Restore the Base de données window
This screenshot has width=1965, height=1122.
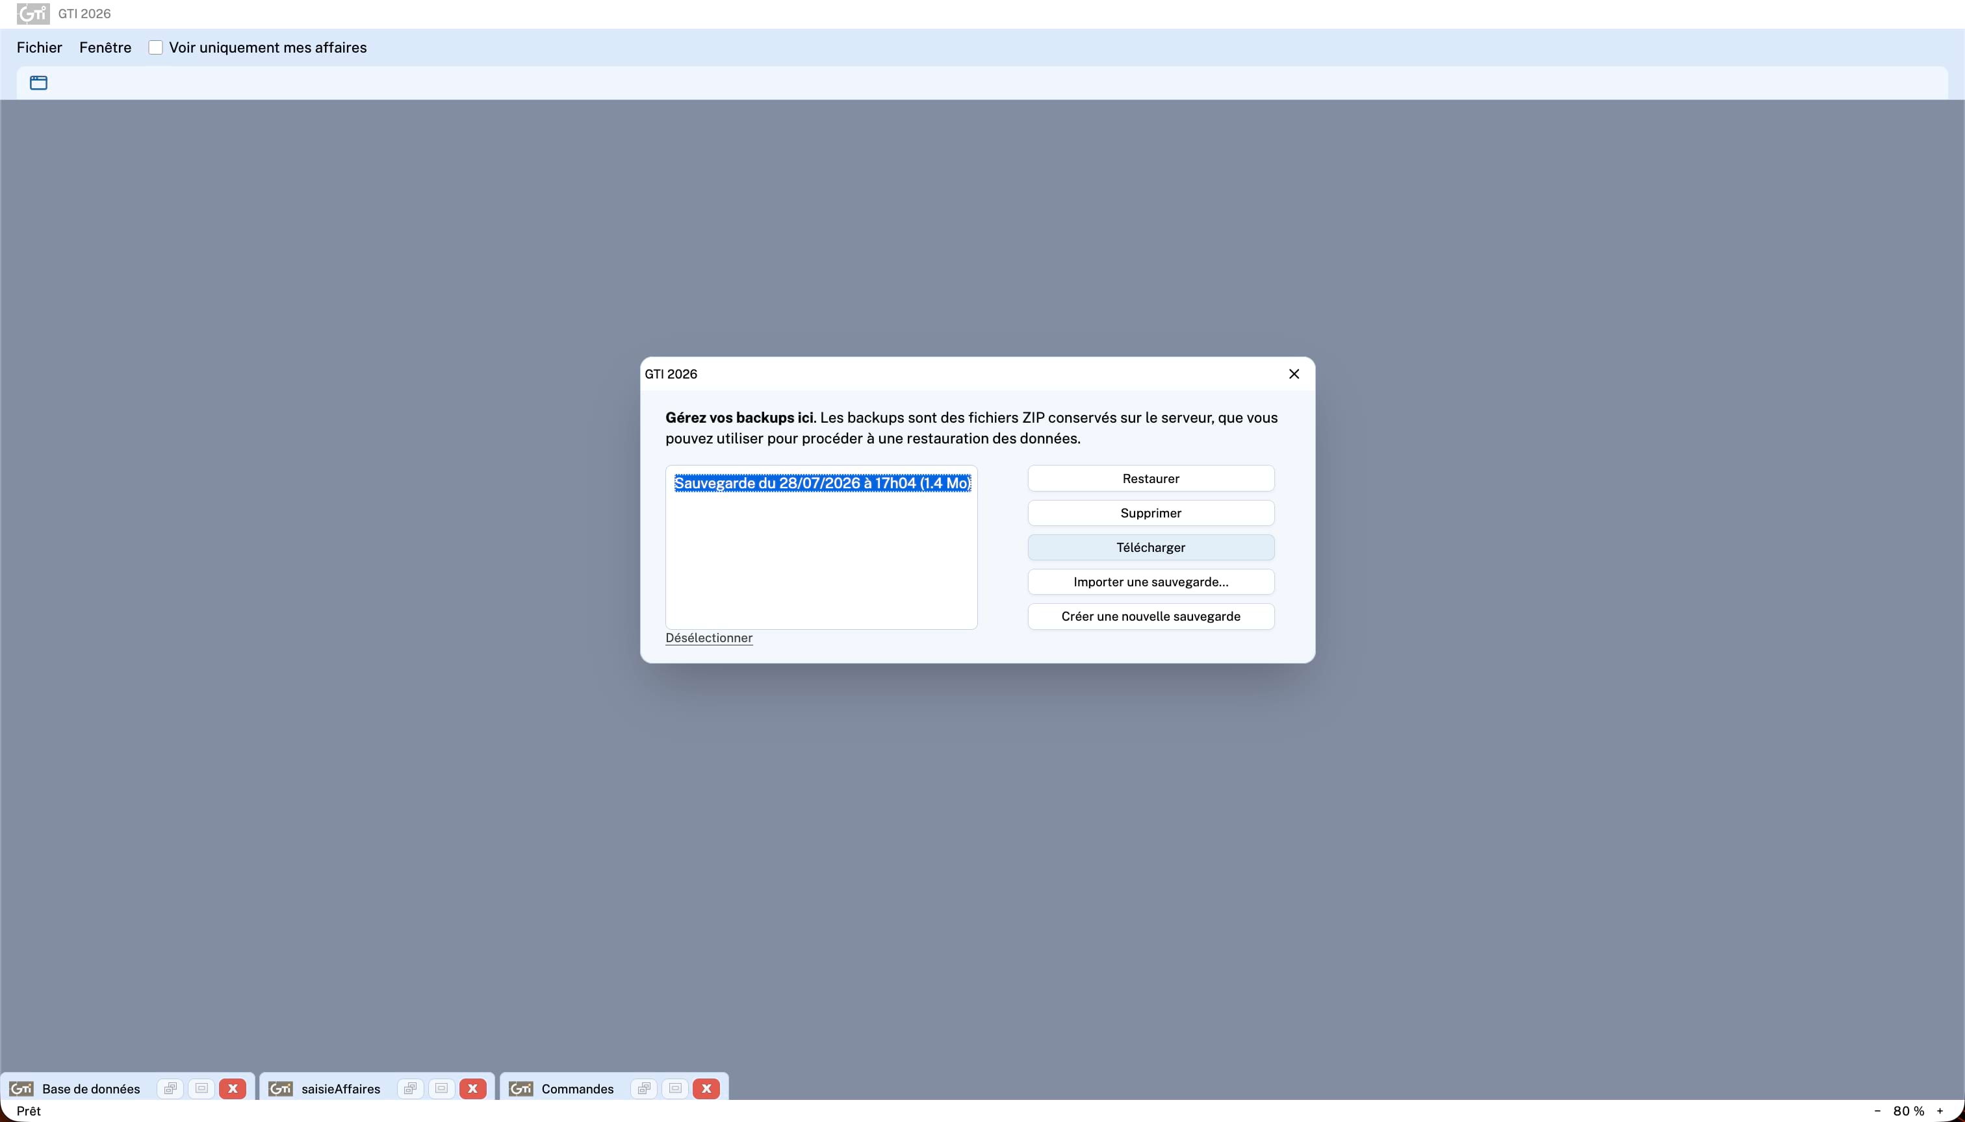point(170,1088)
